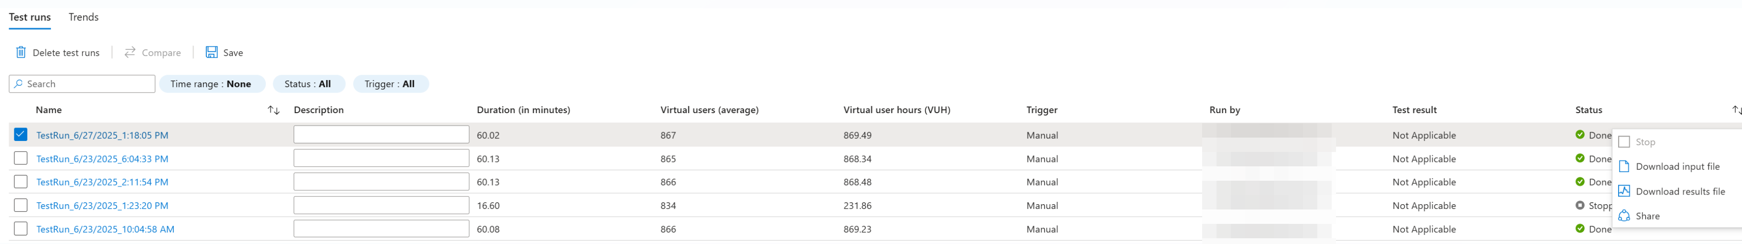
Task: Select the TestRun_6/23/2025_6:04:33 PM checkbox
Action: [x=21, y=158]
